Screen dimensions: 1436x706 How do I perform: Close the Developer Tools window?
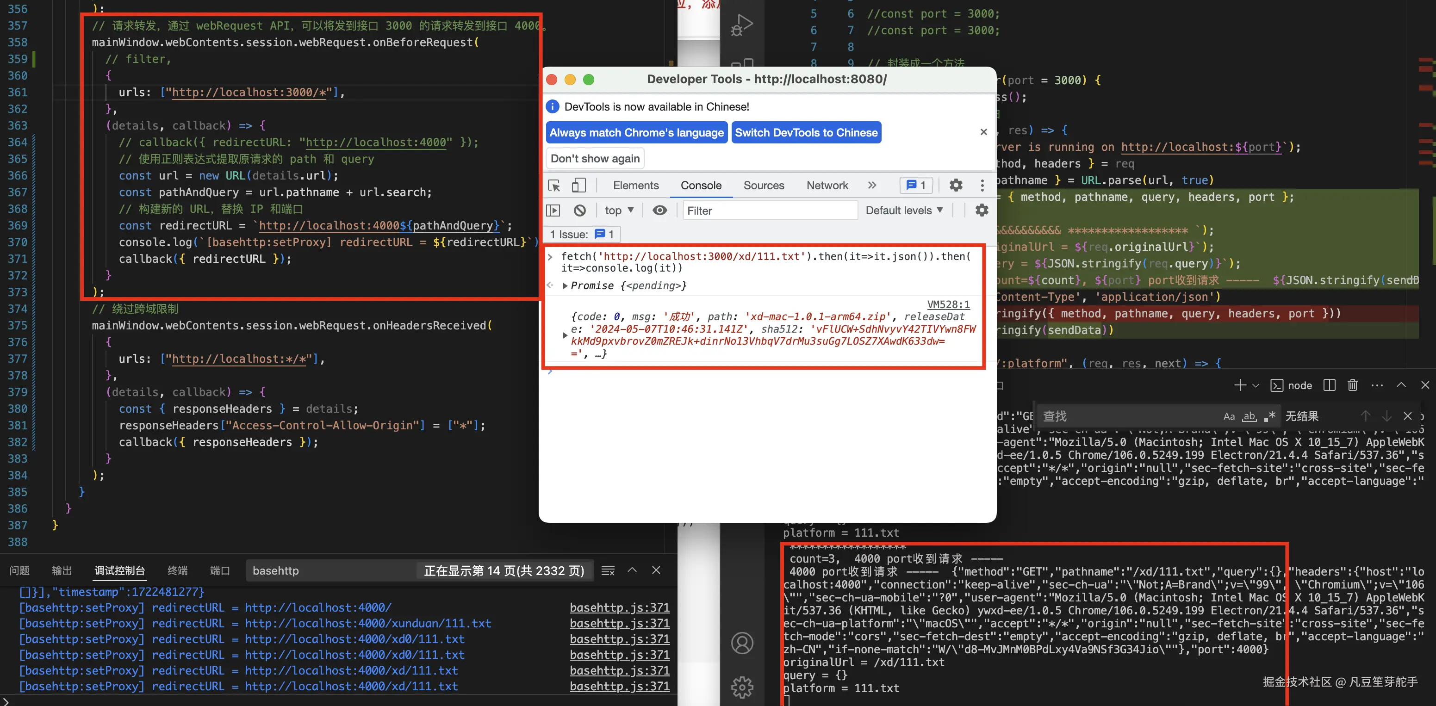(552, 80)
